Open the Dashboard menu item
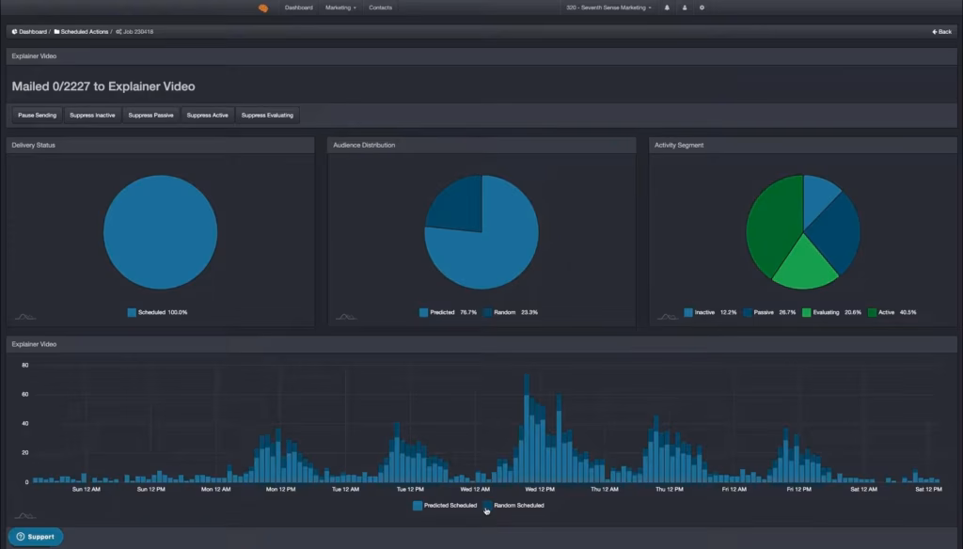Viewport: 963px width, 549px height. coord(298,8)
